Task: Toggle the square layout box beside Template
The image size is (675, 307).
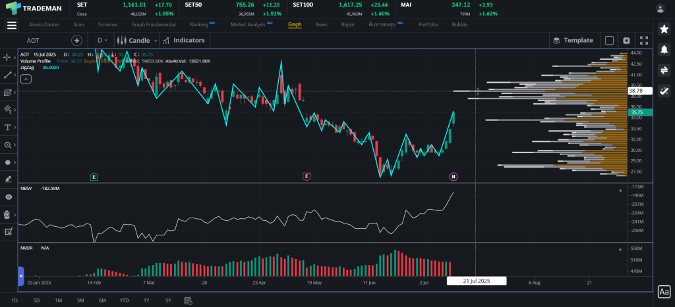Action: click(609, 40)
